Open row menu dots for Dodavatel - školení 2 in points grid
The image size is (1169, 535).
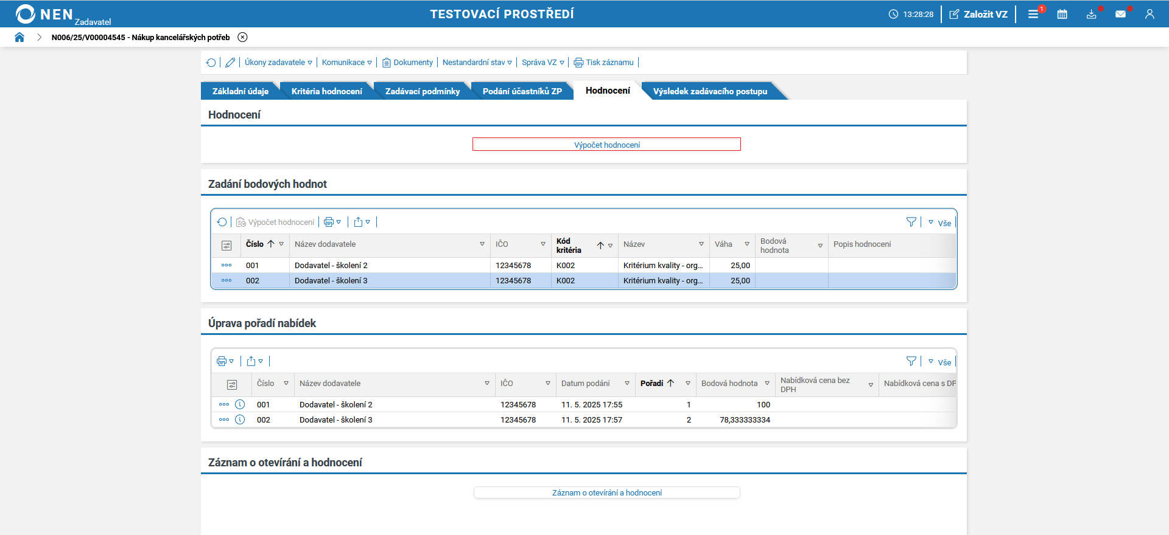tap(226, 265)
